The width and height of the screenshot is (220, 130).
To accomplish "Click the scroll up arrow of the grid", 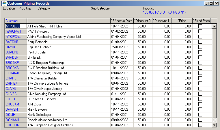I will pyautogui.click(x=215, y=26).
